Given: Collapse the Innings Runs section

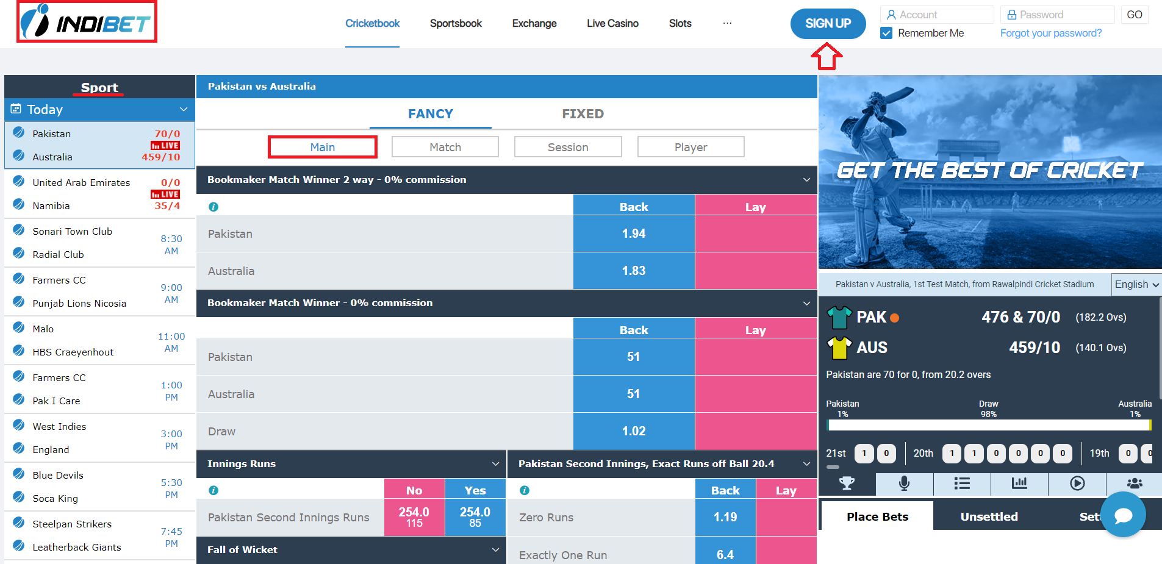Looking at the screenshot, I should coord(495,464).
